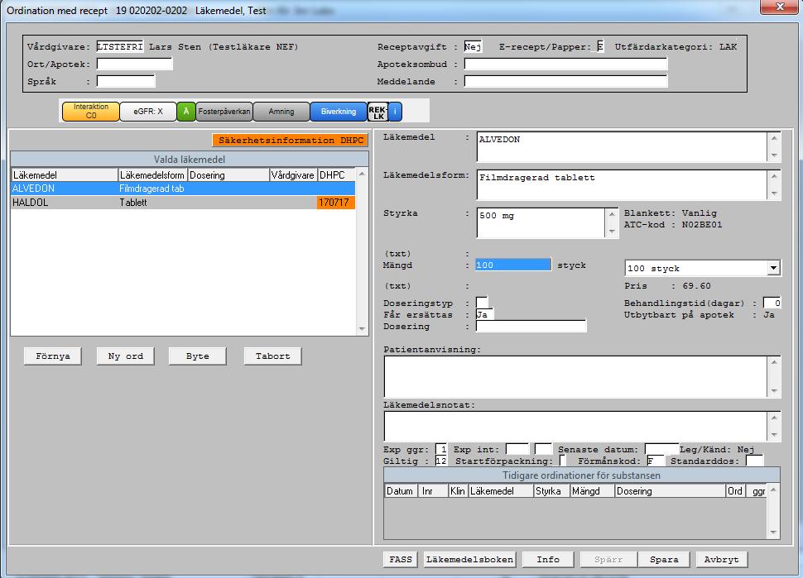Viewport: 803px width, 578px height.
Task: Open the Amning indicator
Action: [x=281, y=111]
